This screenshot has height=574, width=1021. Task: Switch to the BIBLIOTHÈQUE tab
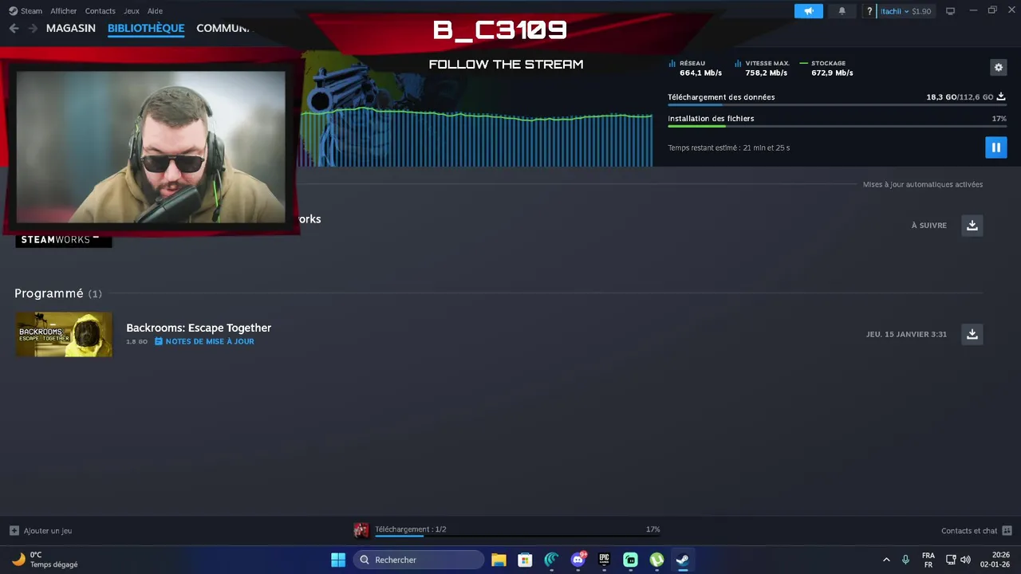(146, 28)
